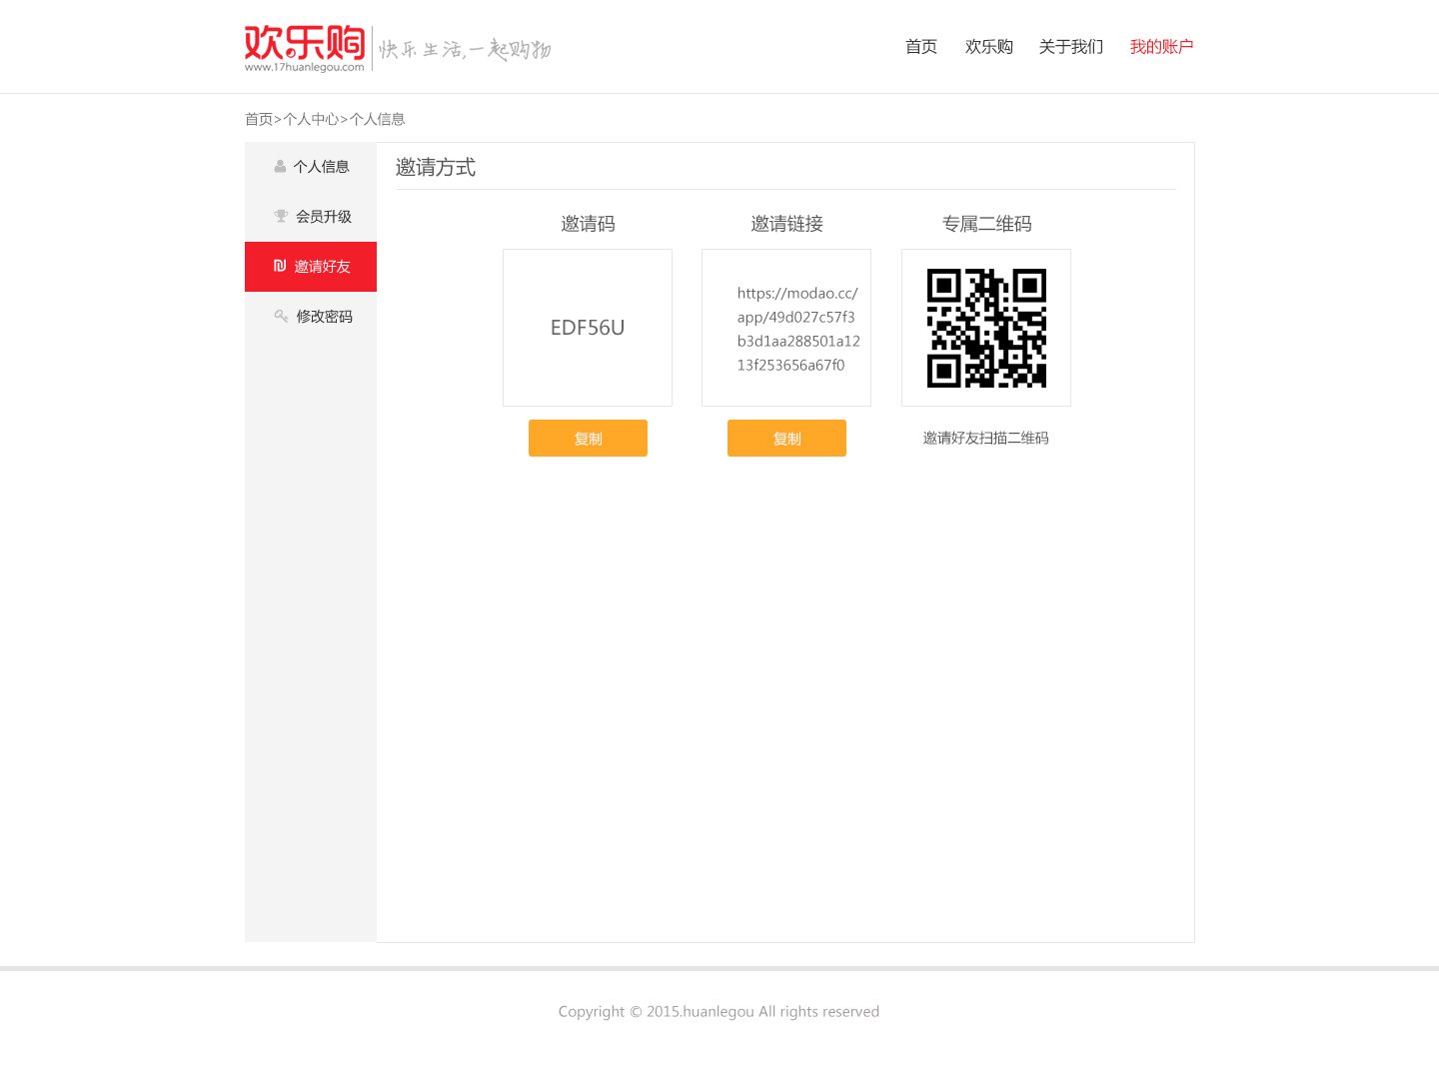This screenshot has height=1082, width=1439.
Task: Select 修改密码 in the sidebar
Action: [311, 317]
